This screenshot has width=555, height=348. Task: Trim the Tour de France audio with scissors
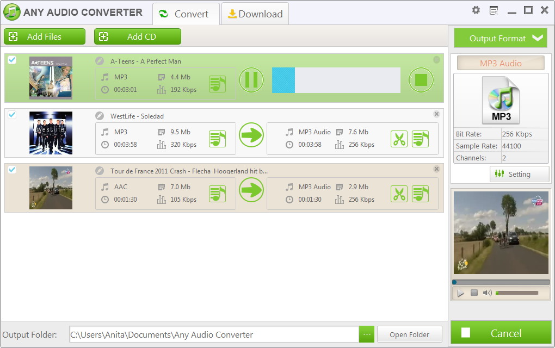[399, 194]
